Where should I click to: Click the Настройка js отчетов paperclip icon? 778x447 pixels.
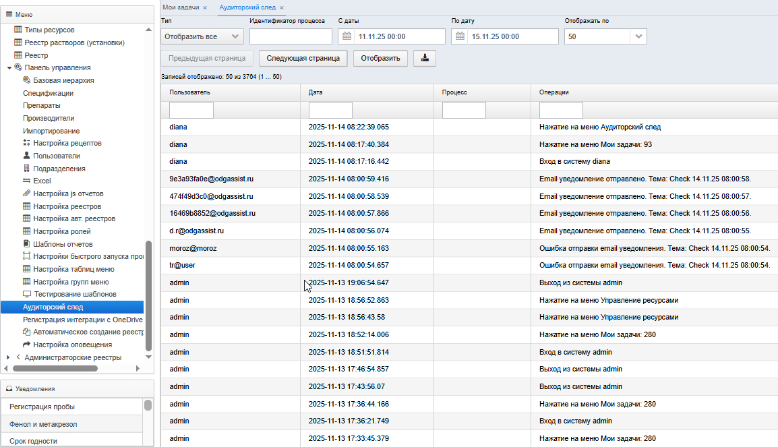(x=27, y=193)
